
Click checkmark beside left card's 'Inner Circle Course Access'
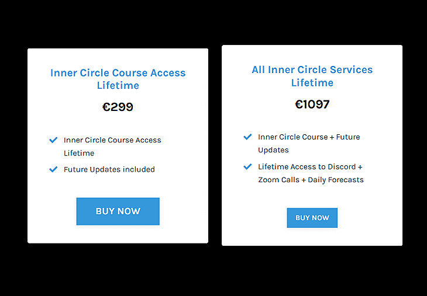click(54, 140)
